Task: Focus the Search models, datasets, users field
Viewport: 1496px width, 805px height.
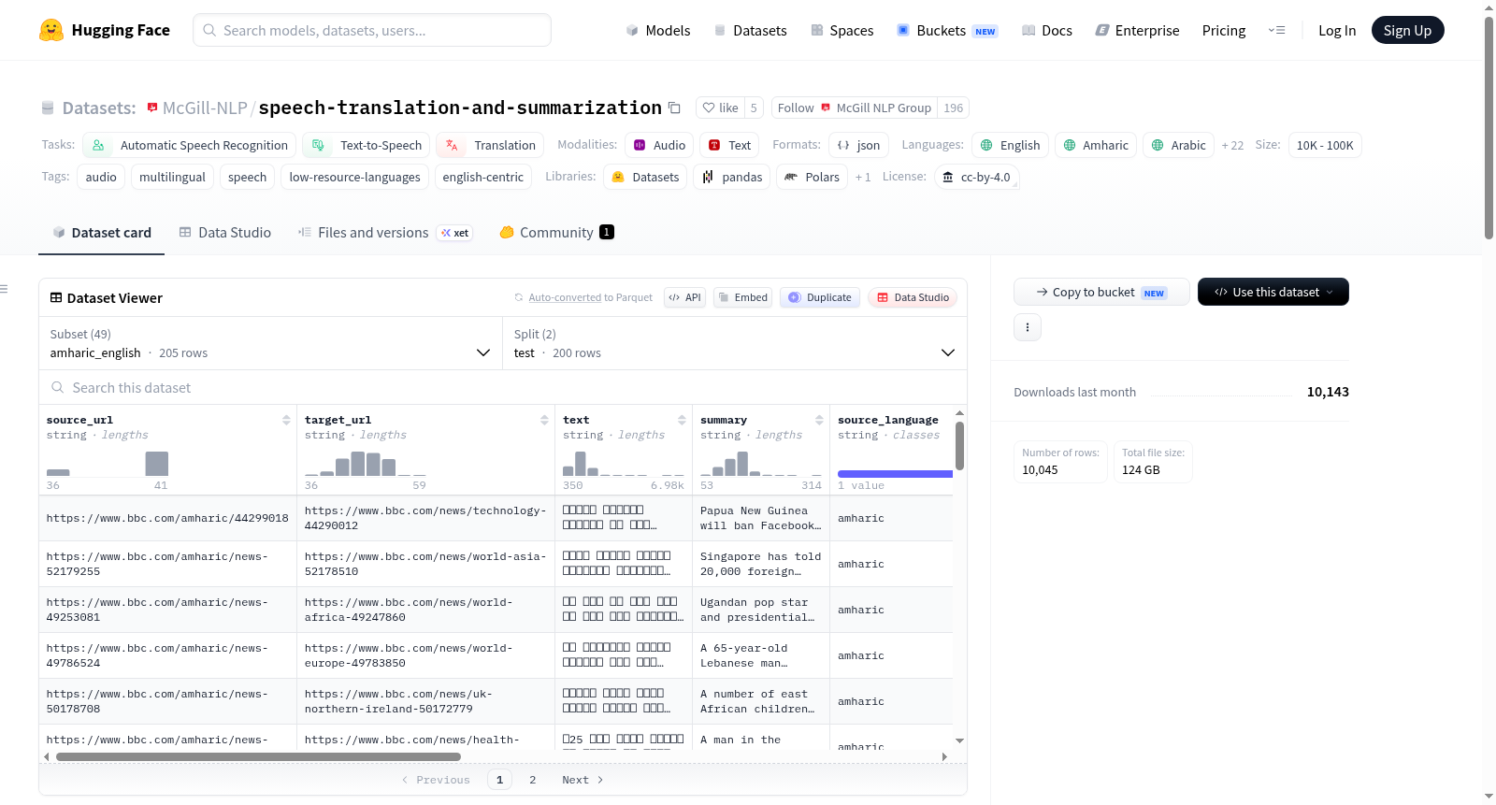Action: tap(372, 30)
